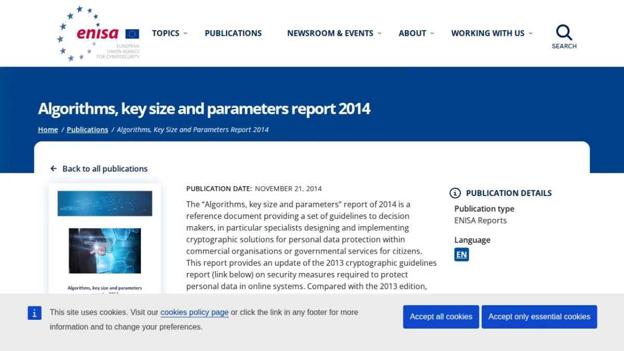
Task: Follow the Publications breadcrumb link
Action: 87,129
